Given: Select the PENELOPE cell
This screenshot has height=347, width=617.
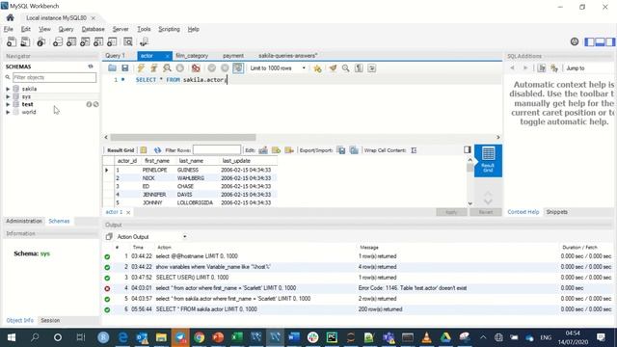Looking at the screenshot, I should point(154,170).
